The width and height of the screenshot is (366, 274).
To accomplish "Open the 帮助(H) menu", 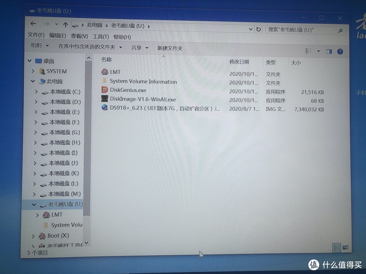I will click(x=122, y=37).
